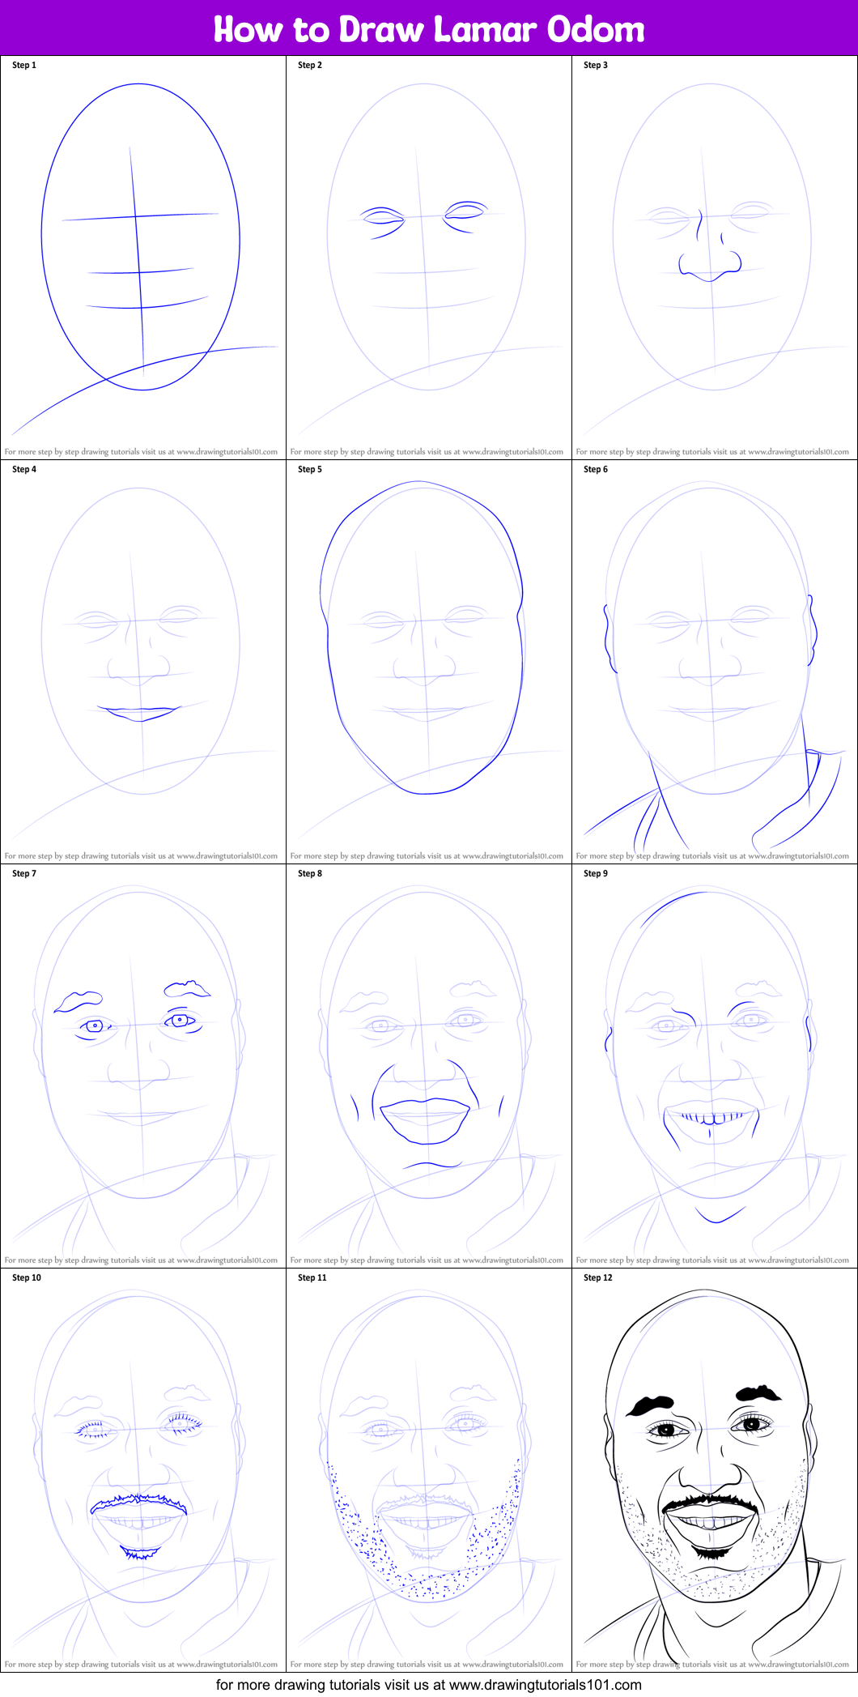Open the Step 11 beard stubble panel
This screenshot has height=1697, width=858.
pos(429,1470)
